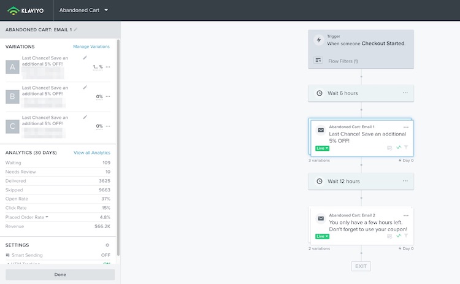
Task: Open Abandoned Cart: Email 1 more options
Action: coord(406,127)
